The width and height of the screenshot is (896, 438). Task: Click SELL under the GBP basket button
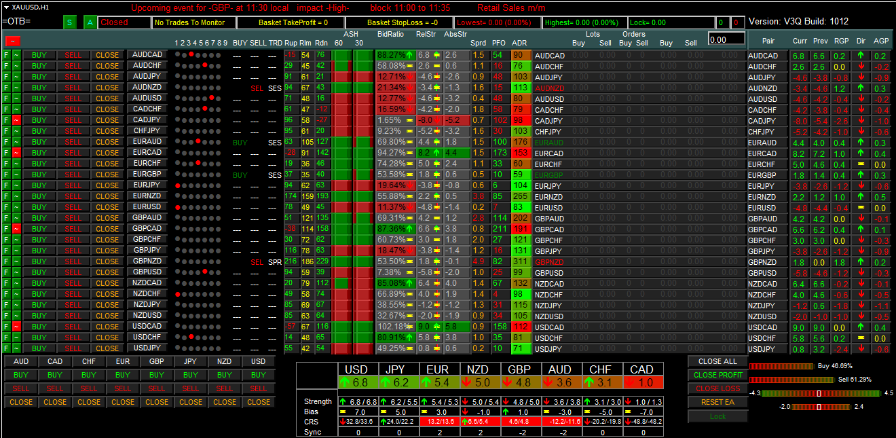click(x=157, y=388)
